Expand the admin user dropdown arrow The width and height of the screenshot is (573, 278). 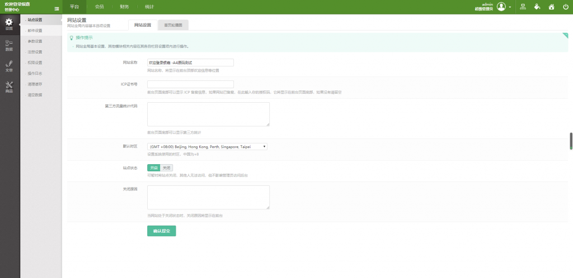point(510,7)
